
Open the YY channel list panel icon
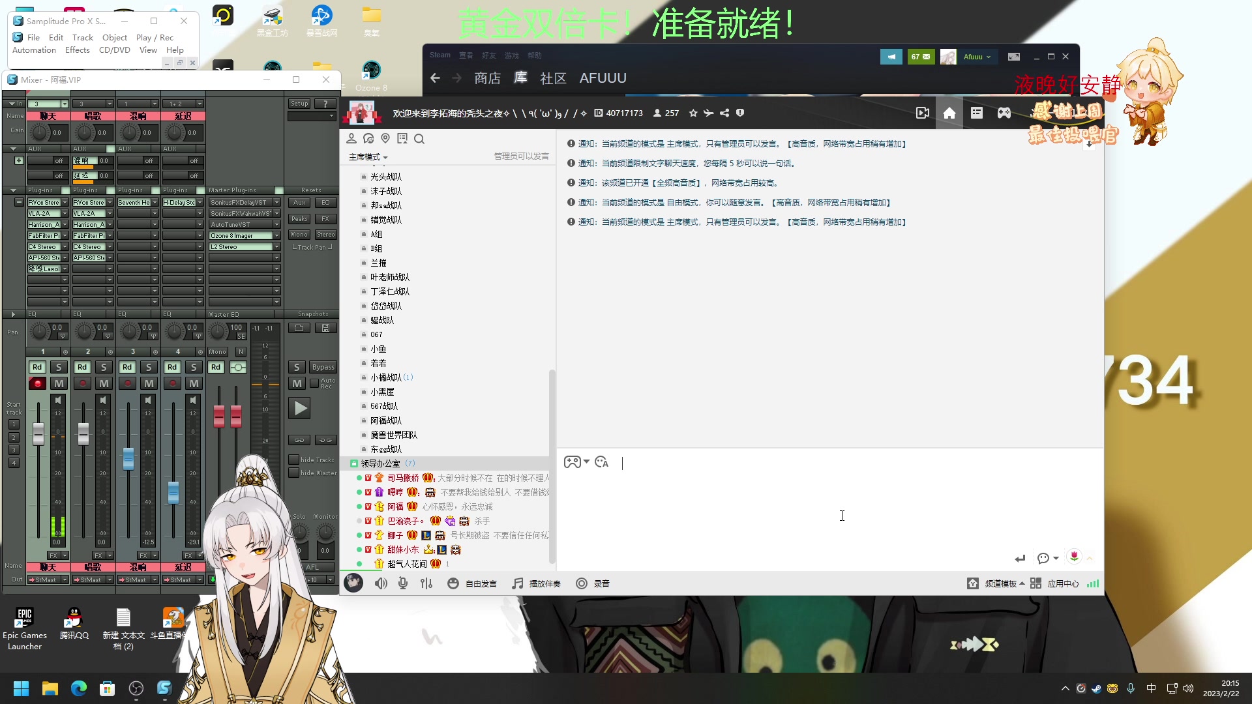[x=976, y=113]
